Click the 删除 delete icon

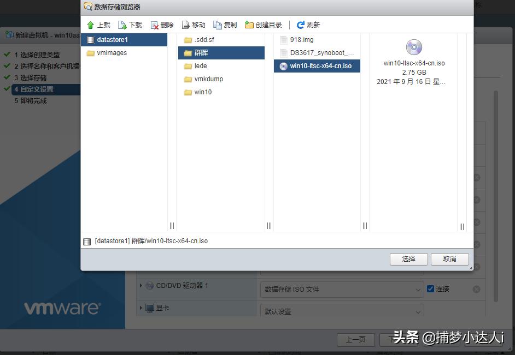[155, 24]
